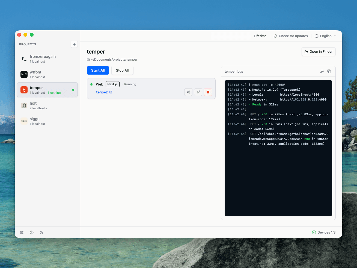
Task: Click the refresh icon beside Check for updates
Action: [x=275, y=36]
